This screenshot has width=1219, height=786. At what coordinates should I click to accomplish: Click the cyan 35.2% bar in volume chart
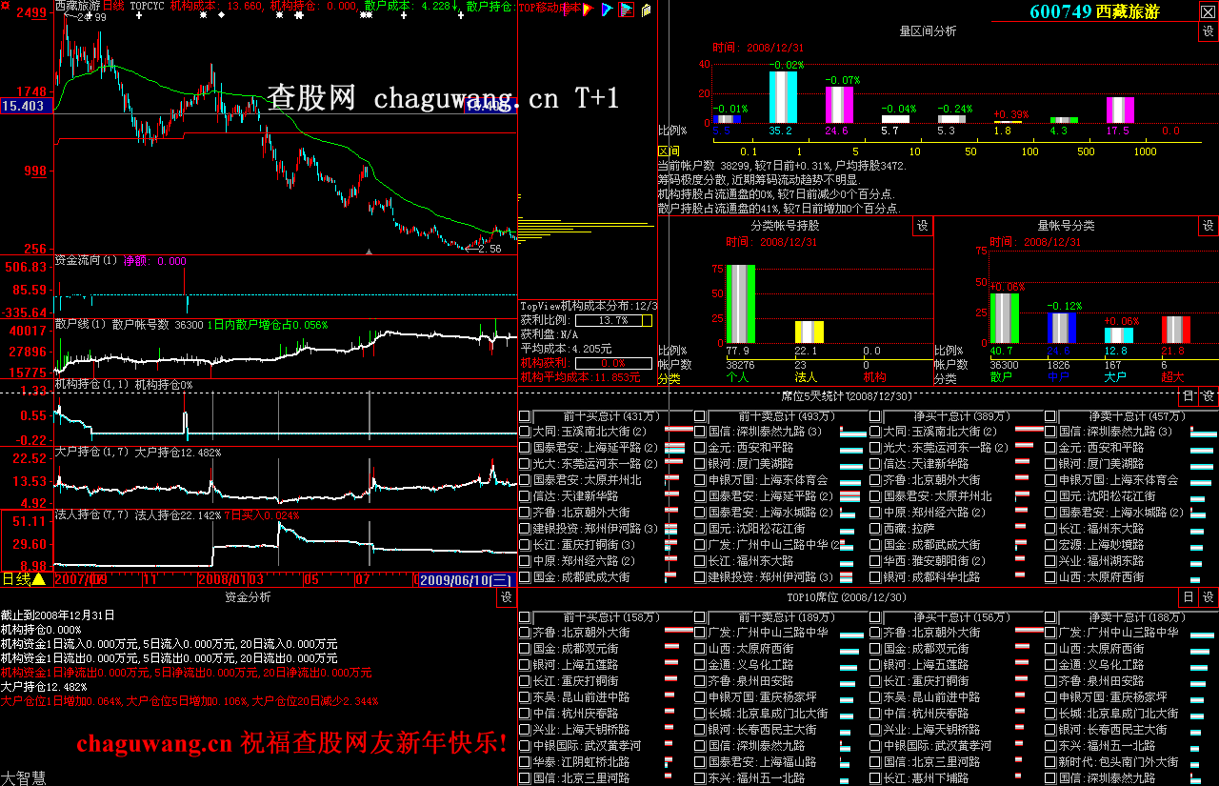click(783, 97)
